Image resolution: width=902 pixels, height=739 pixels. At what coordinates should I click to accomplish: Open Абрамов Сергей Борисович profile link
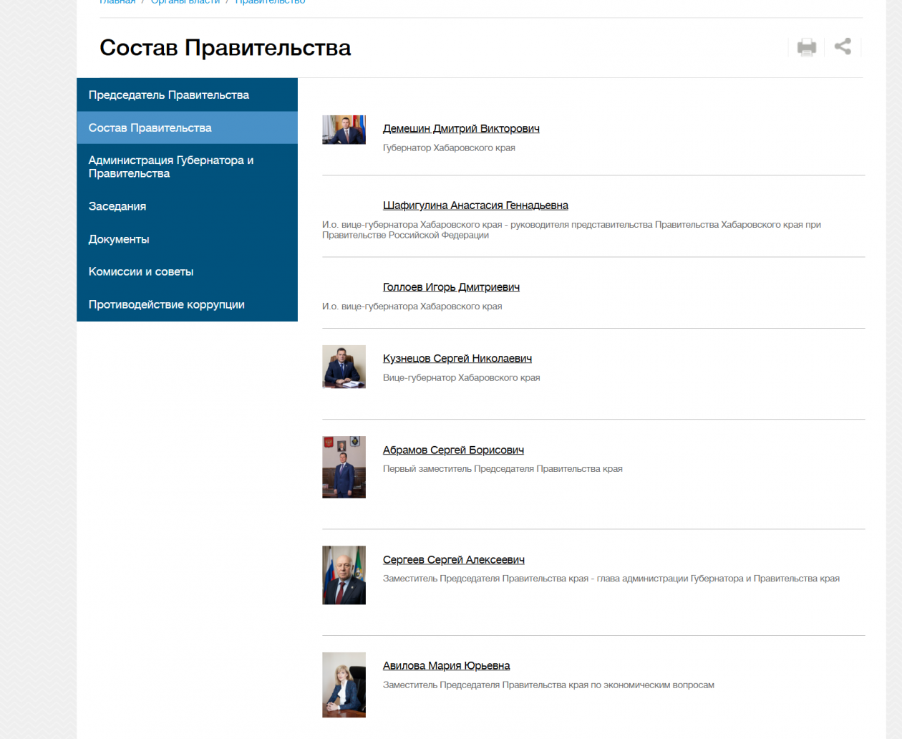(453, 450)
